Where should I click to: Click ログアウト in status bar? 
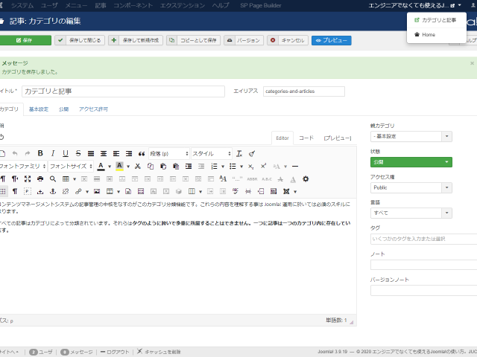(115, 352)
